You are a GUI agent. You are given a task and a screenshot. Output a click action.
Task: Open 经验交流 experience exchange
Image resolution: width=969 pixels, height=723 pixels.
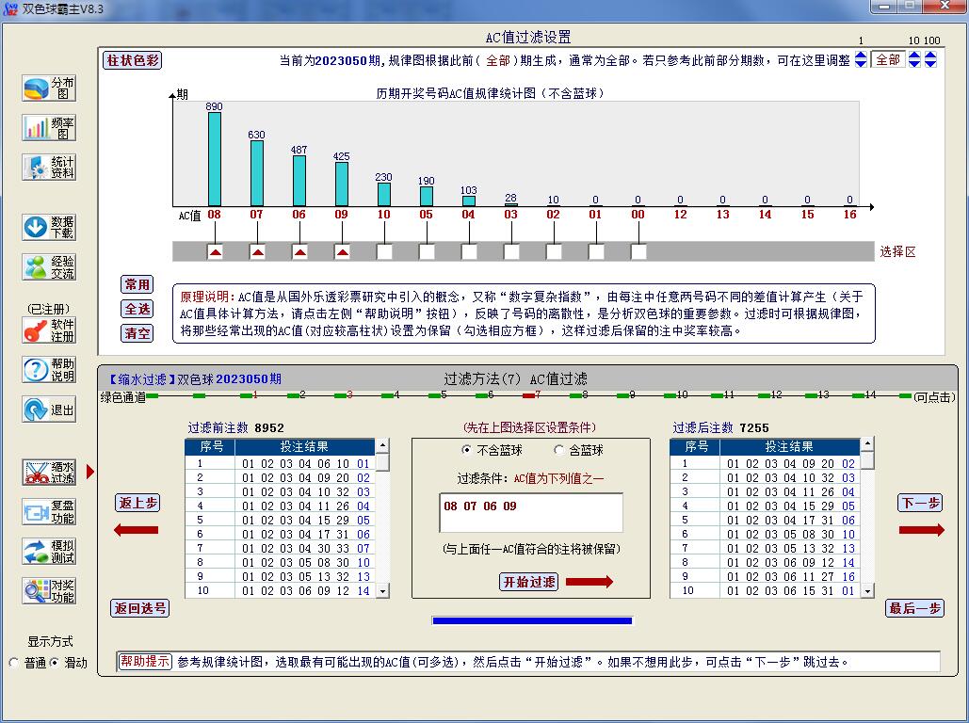coord(49,267)
